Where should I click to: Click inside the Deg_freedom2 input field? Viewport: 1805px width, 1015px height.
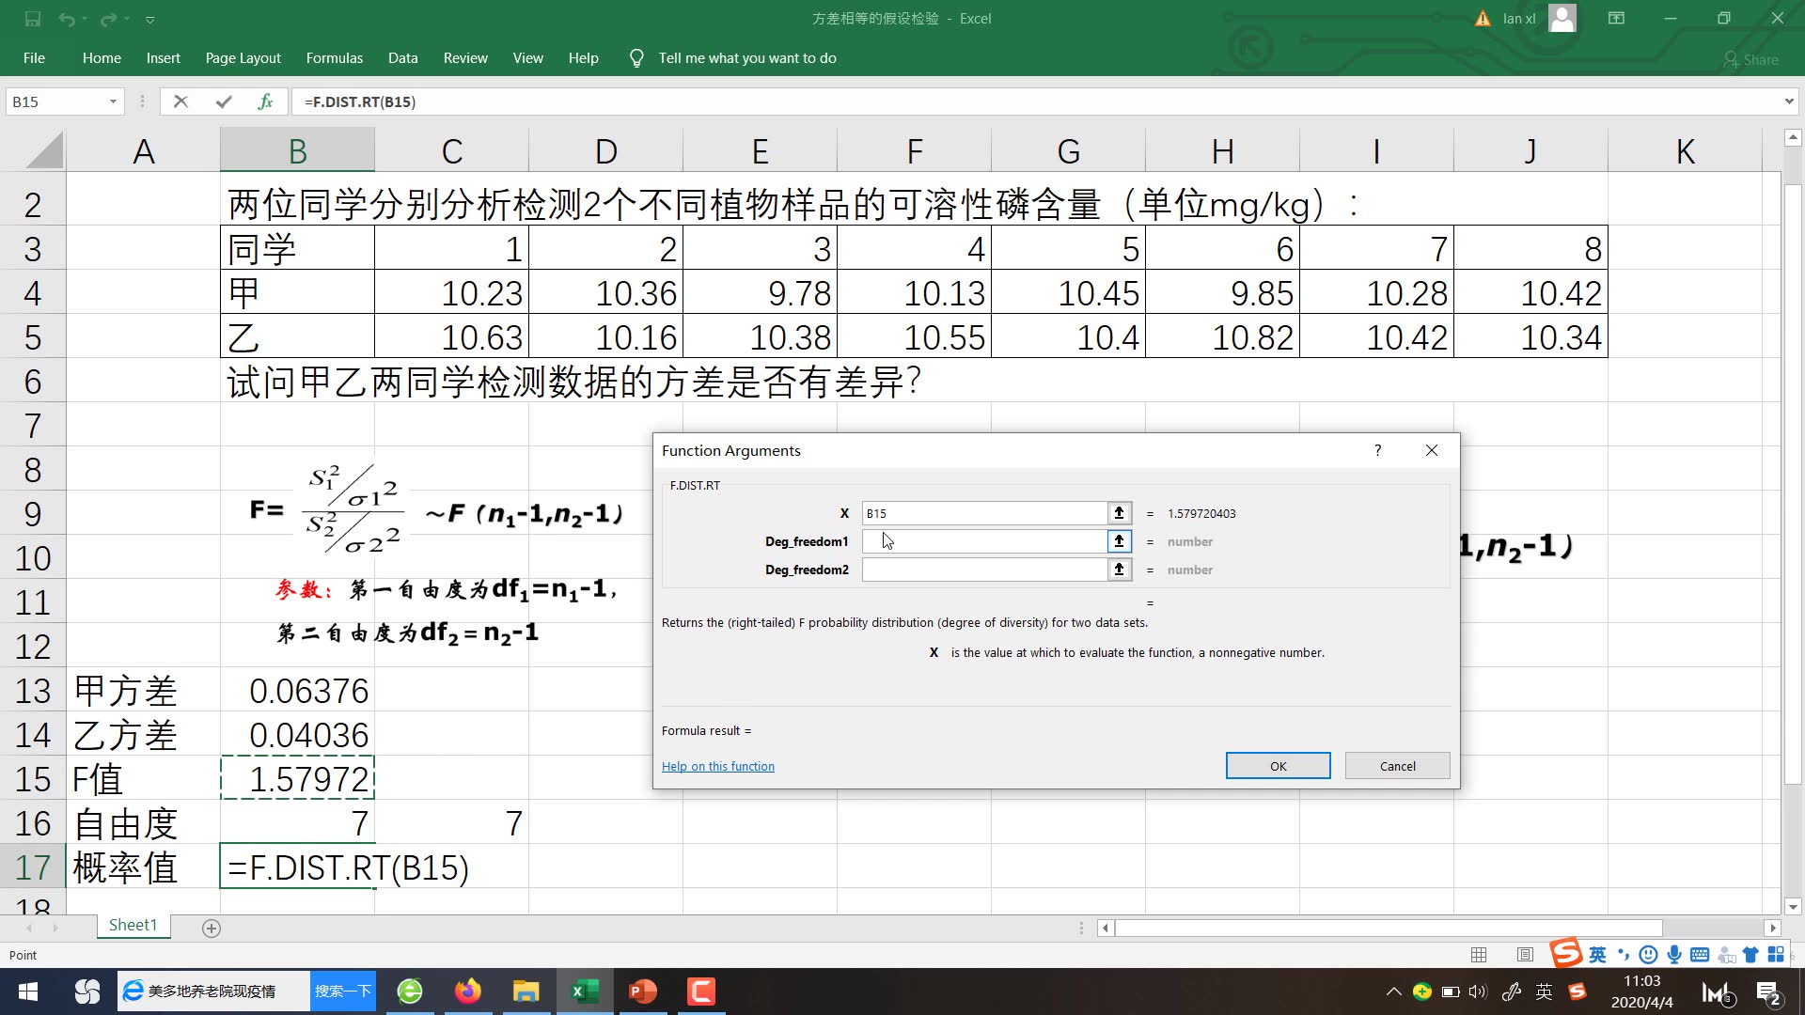click(982, 570)
